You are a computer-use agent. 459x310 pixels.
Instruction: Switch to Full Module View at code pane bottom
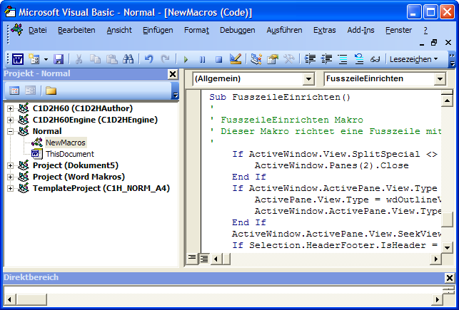click(203, 257)
